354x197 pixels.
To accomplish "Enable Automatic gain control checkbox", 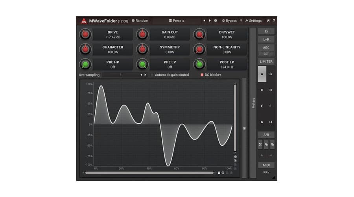I will pyautogui.click(x=152, y=74).
